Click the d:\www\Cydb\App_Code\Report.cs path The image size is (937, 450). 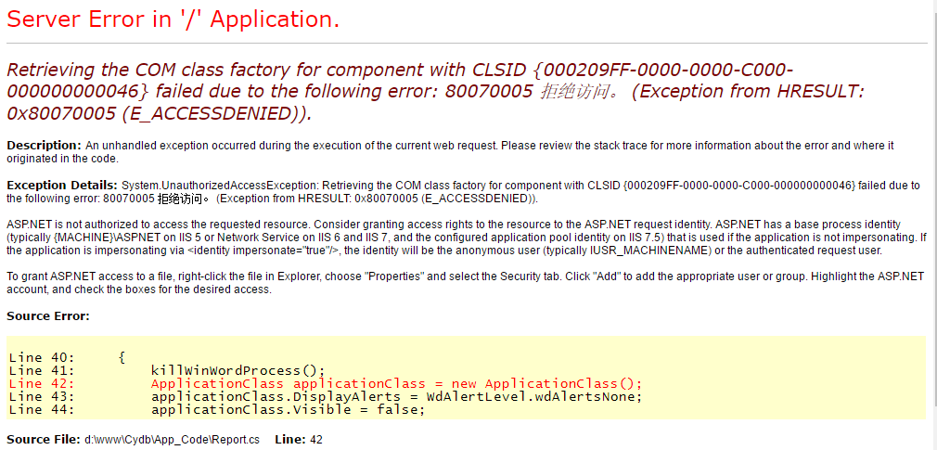[173, 440]
